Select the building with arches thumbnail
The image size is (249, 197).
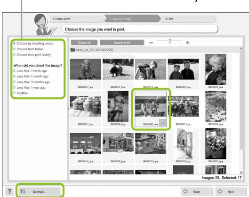coord(86,144)
